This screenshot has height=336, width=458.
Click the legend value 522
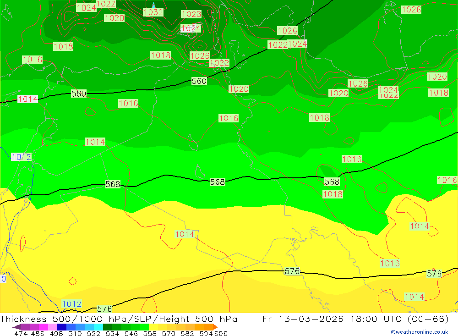[x=94, y=333]
